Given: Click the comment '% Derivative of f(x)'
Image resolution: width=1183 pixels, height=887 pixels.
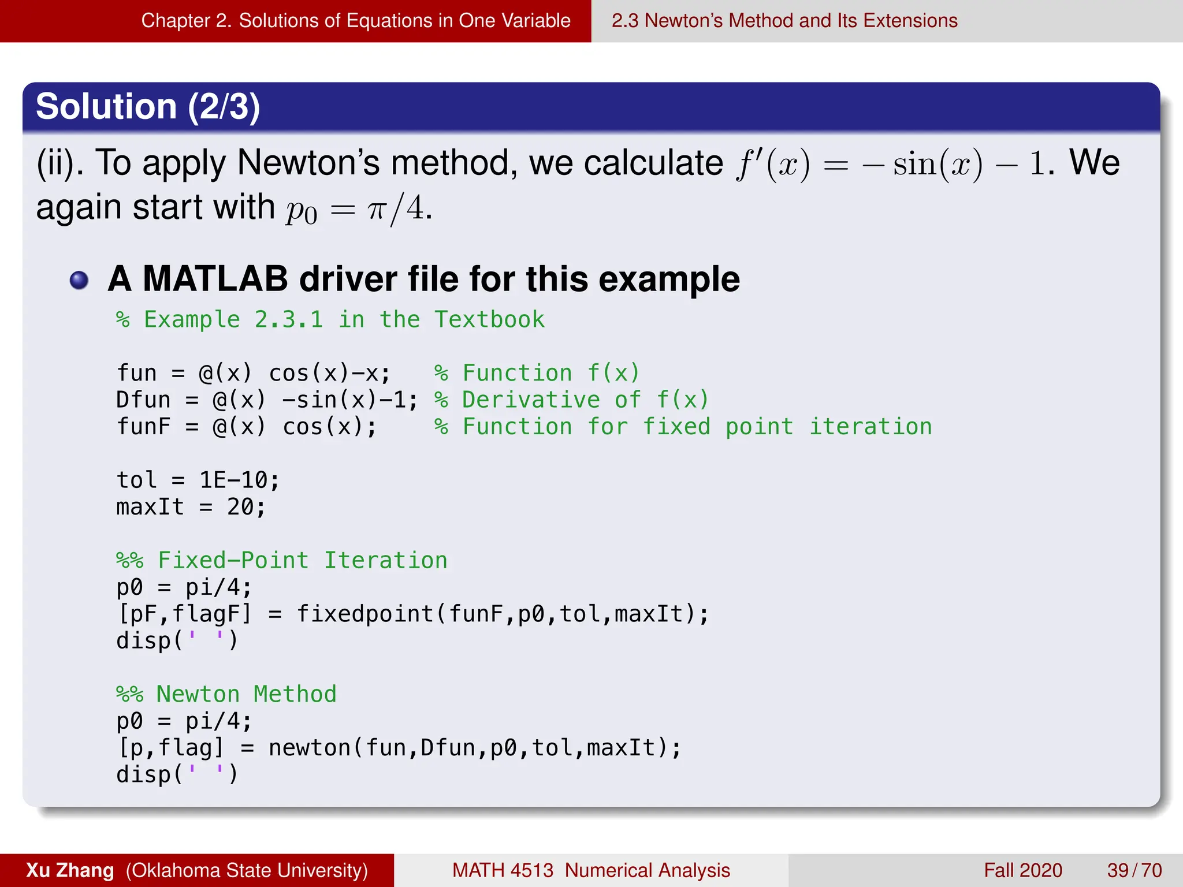Looking at the screenshot, I should (x=571, y=400).
